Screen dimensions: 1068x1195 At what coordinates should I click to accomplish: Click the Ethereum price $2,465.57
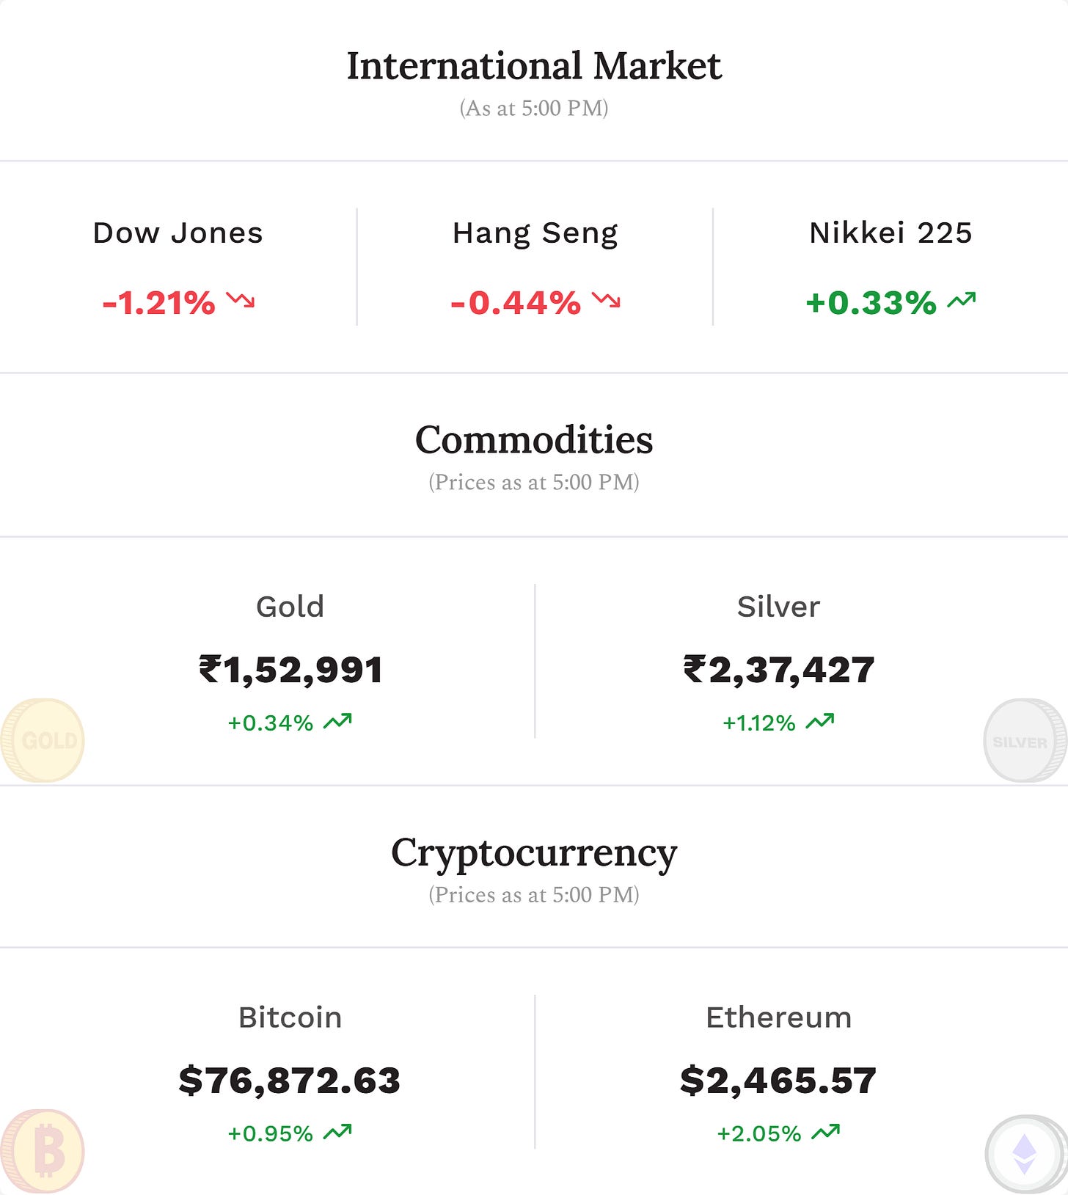[778, 1081]
